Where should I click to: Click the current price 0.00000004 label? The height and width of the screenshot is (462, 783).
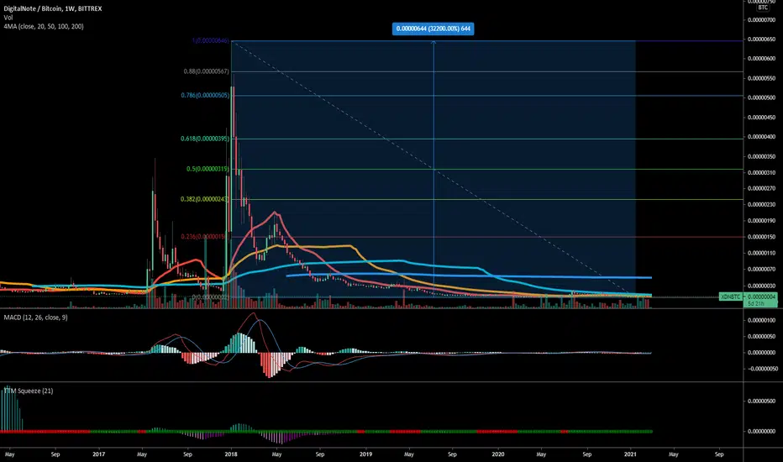(x=761, y=297)
